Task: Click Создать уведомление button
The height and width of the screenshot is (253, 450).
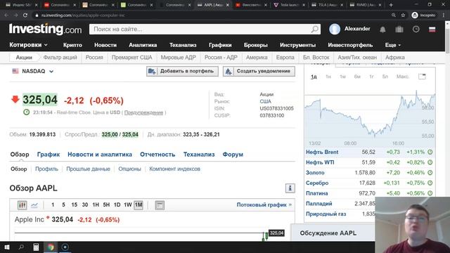Action: point(259,71)
